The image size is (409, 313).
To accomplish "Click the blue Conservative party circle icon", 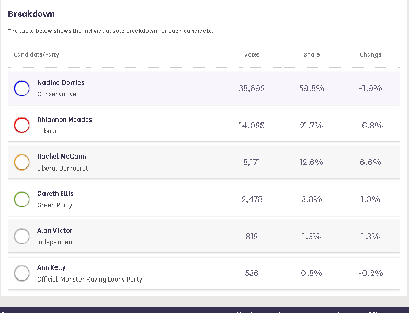I will (x=21, y=88).
